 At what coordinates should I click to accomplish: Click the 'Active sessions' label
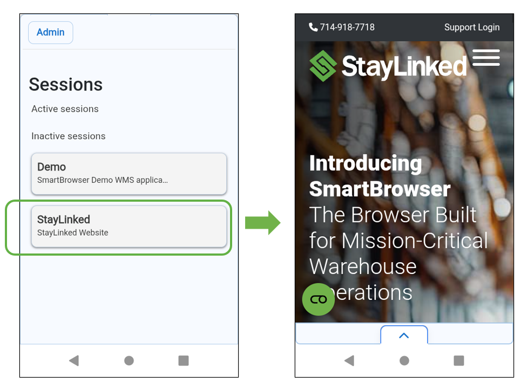pyautogui.click(x=65, y=109)
